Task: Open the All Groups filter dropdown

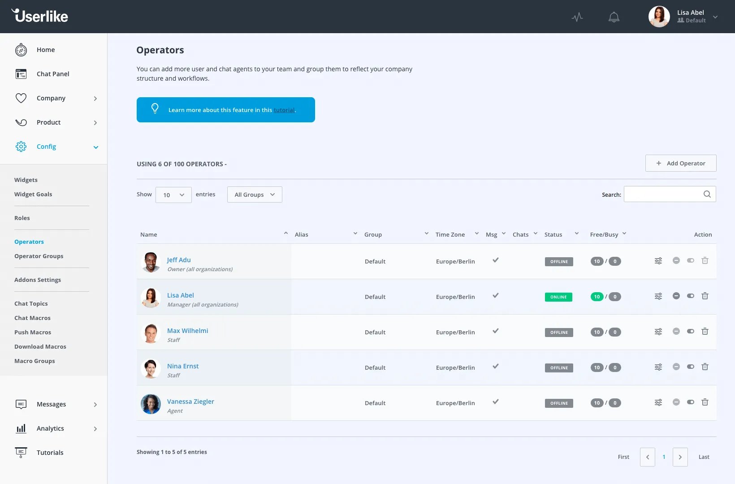Action: tap(254, 194)
